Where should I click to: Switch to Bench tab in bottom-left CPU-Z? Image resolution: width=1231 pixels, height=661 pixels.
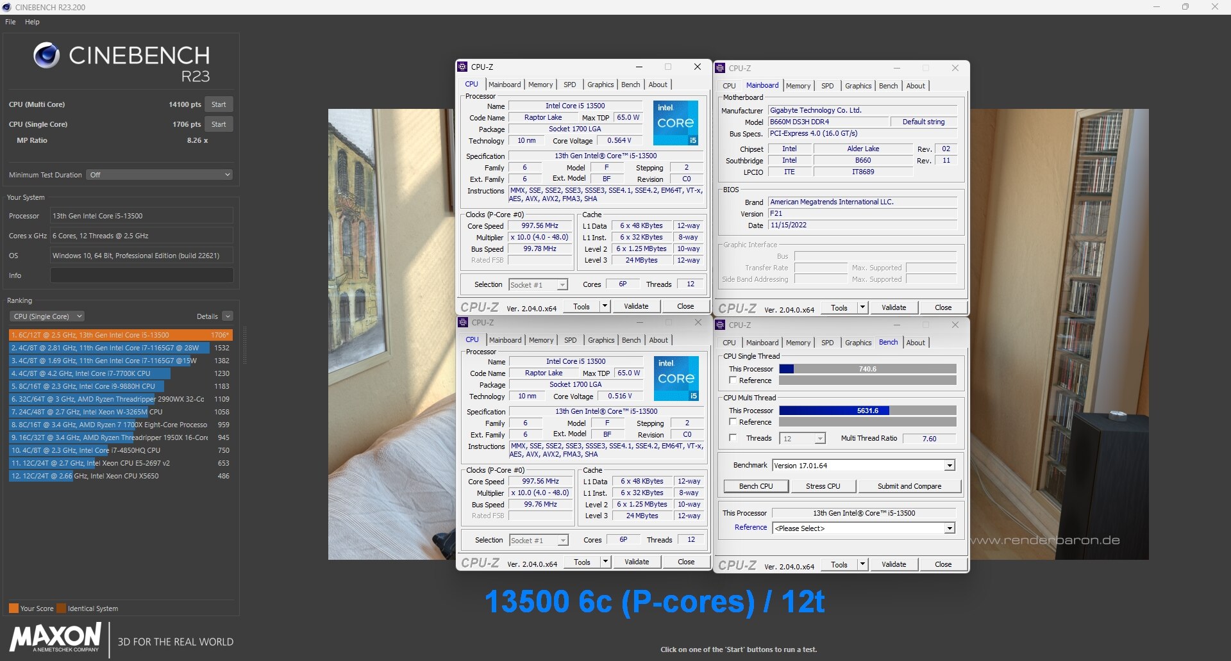pos(631,340)
